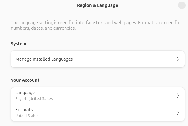
Task: Click the minimize button in the header
Action: point(182,5)
